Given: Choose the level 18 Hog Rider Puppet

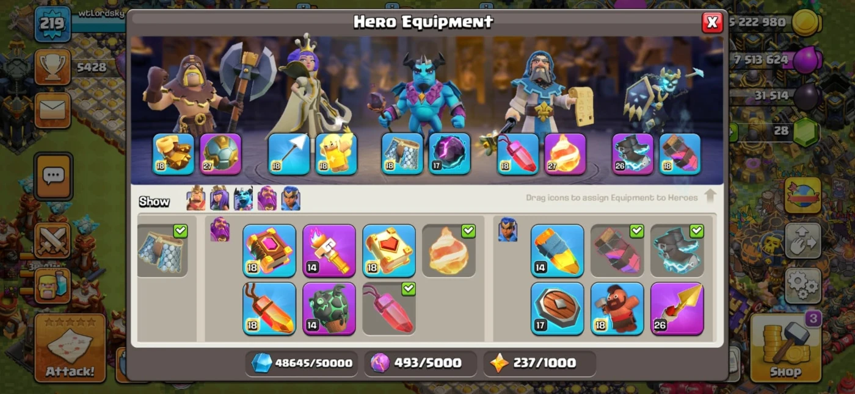Looking at the screenshot, I should pos(617,308).
